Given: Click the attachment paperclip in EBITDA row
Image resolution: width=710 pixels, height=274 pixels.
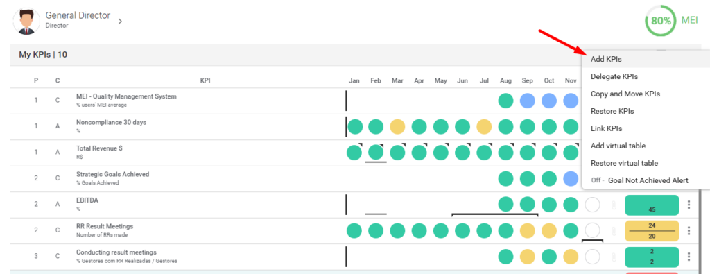Looking at the screenshot, I should (614, 205).
